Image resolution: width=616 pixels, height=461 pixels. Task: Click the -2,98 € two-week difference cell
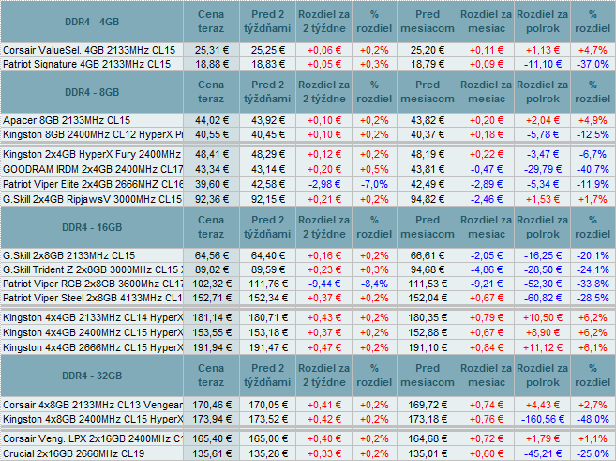pyautogui.click(x=324, y=184)
